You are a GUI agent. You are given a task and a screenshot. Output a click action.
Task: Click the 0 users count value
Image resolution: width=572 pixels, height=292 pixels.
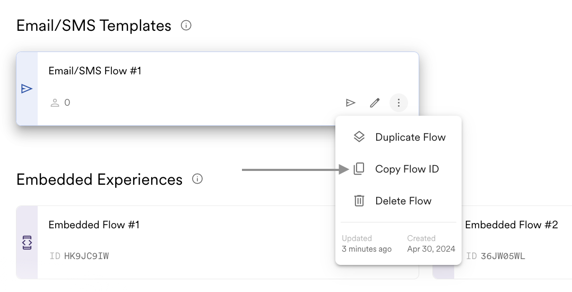pyautogui.click(x=67, y=102)
